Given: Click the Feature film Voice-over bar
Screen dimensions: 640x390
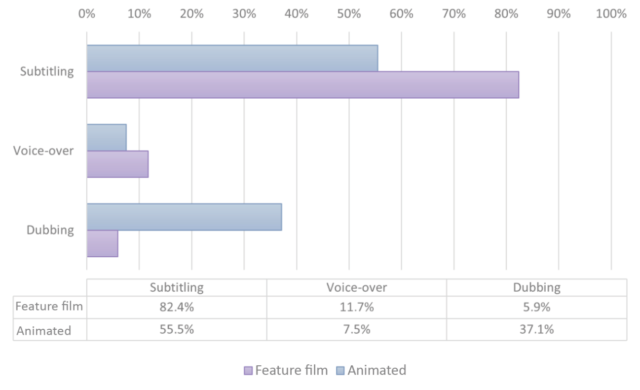Looking at the screenshot, I should [117, 164].
